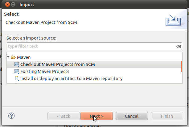Screen dimensions: 189x127
Task: Click the Existing Maven Projects icon
Action: click(x=17, y=71)
